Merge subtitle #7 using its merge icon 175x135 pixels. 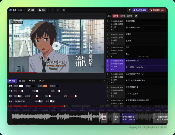(x=108, y=52)
